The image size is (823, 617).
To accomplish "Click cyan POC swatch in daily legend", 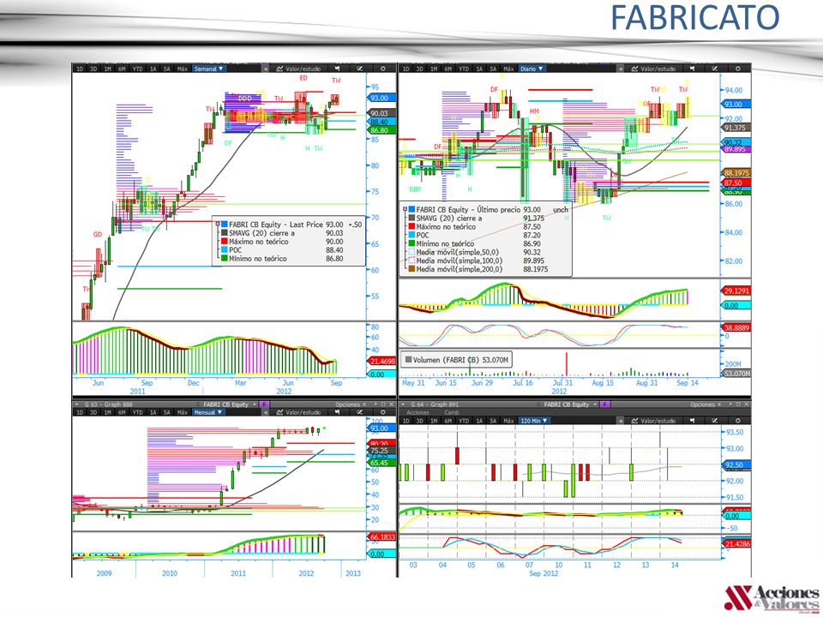I will (x=411, y=235).
